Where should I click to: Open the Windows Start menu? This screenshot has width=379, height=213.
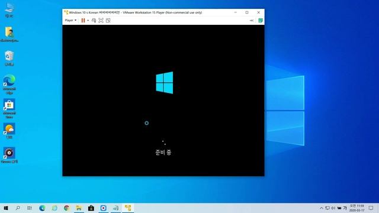tap(6, 208)
